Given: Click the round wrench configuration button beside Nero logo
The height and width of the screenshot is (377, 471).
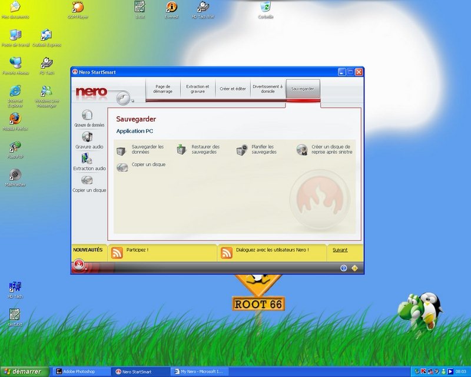Looking at the screenshot, I should (x=123, y=97).
